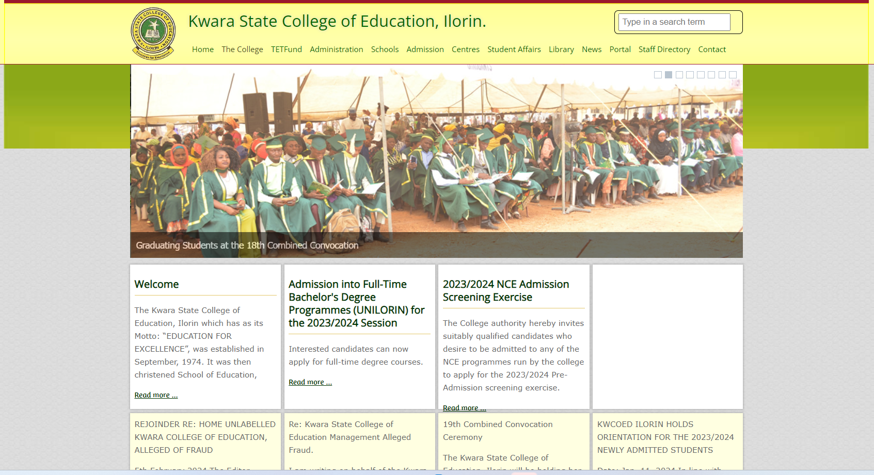Click into the search term field
Viewport: 874px width, 475px height.
tap(674, 22)
